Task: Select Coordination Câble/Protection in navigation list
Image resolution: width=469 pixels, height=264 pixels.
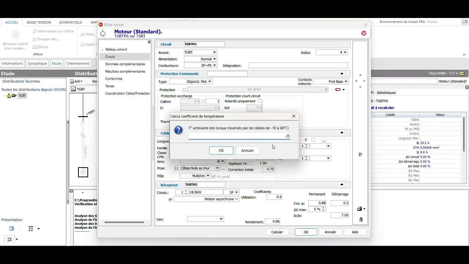Action: 128,93
